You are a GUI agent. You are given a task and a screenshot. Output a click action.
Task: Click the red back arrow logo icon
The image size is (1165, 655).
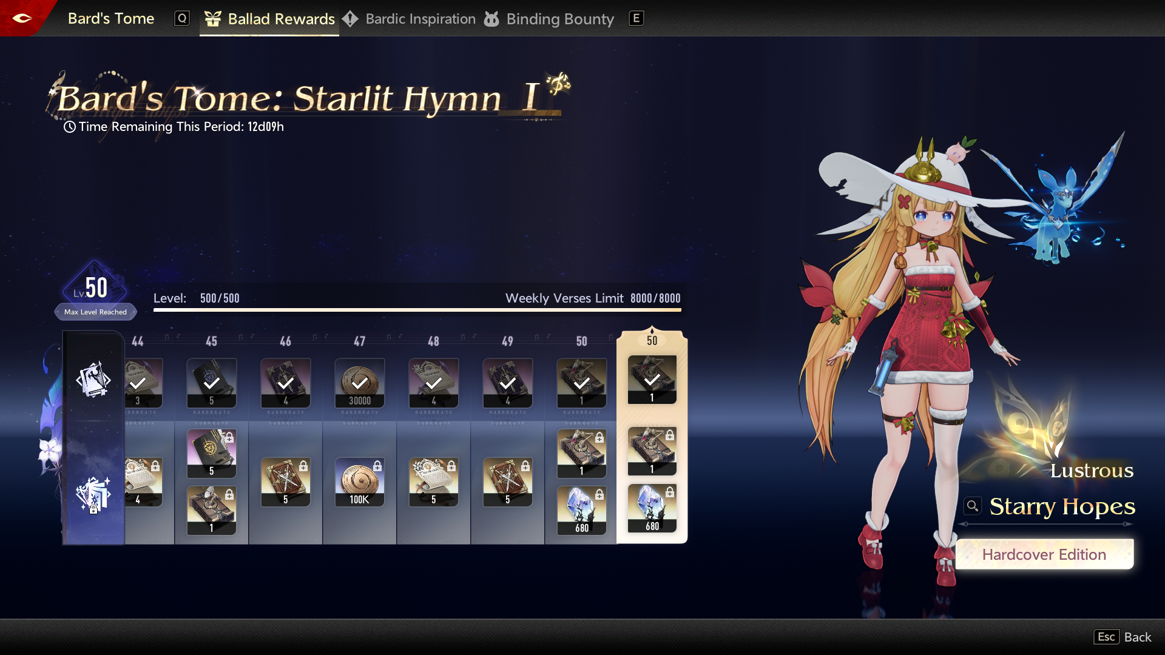[x=22, y=18]
